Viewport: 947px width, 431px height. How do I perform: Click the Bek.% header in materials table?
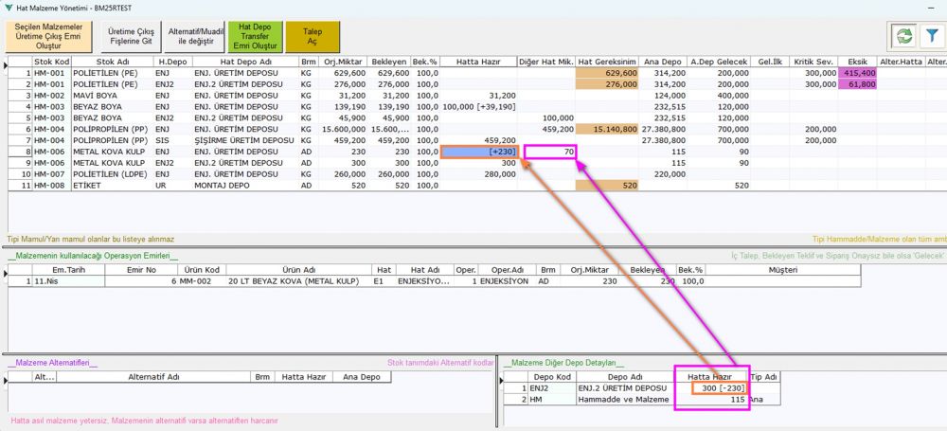tap(424, 62)
